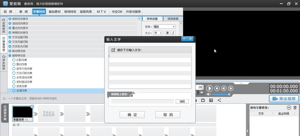Choose the 信号干扰效果 radio option
The height and width of the screenshot is (136, 300).
[x=14, y=69]
